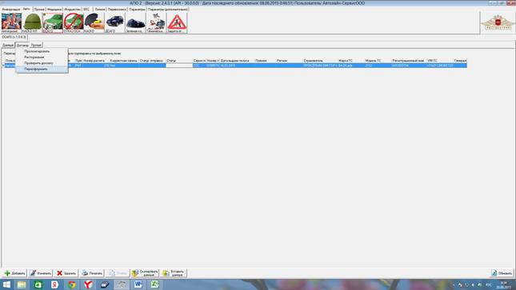Sort by Insured (Strakhovatel) column header
Screen dimensions: 516x290
pos(320,61)
